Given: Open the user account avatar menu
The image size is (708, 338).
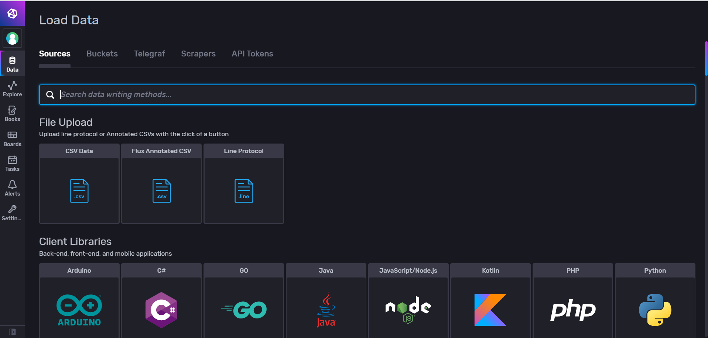Looking at the screenshot, I should (12, 38).
